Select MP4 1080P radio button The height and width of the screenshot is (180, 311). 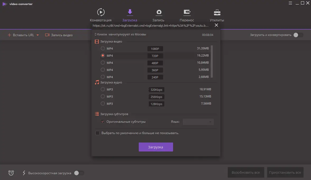tap(103, 48)
